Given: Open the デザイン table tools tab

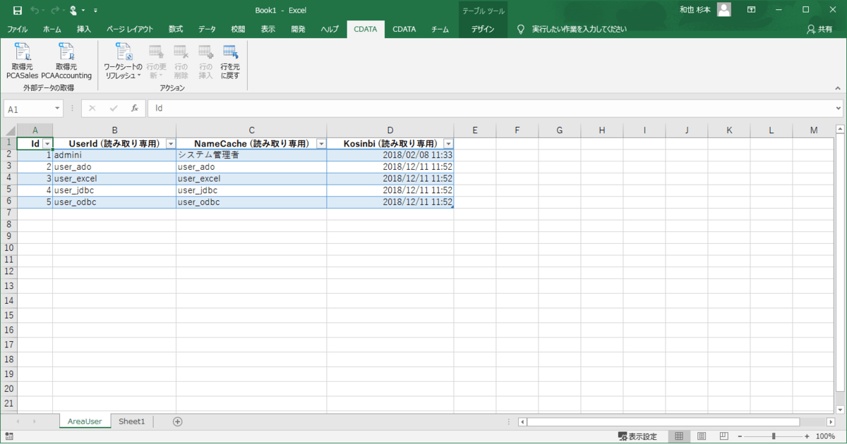Looking at the screenshot, I should [x=483, y=30].
